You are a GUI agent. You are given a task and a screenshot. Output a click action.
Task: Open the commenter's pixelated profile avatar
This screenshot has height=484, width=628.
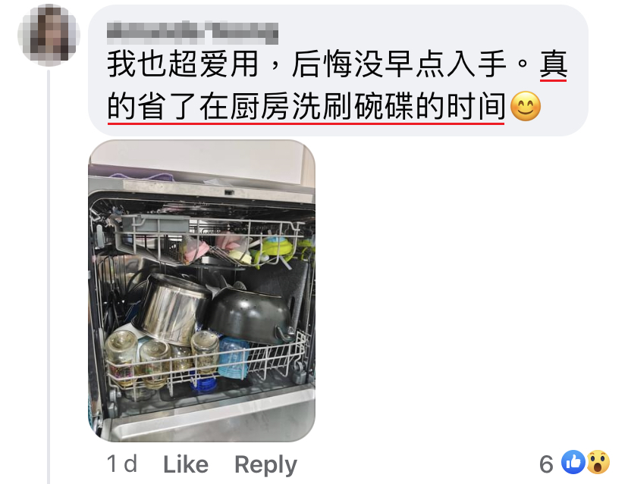tap(49, 35)
